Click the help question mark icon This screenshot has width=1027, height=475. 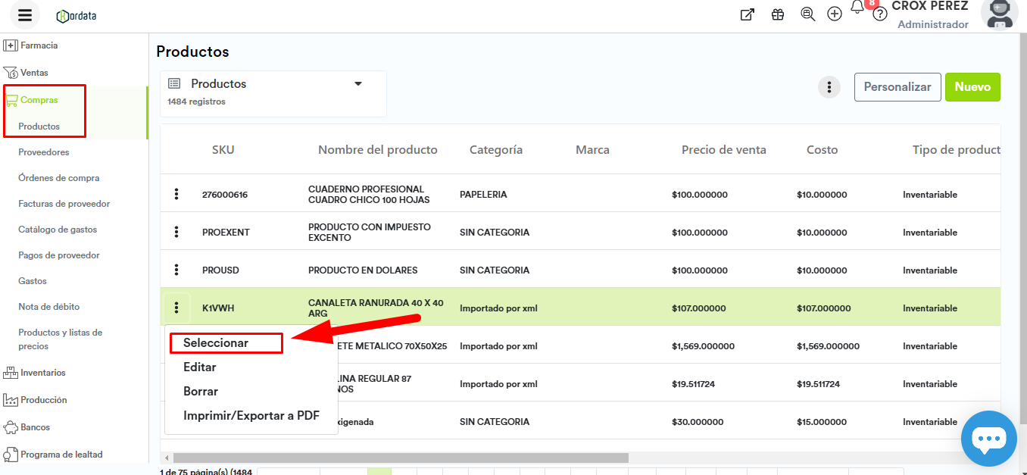879,15
